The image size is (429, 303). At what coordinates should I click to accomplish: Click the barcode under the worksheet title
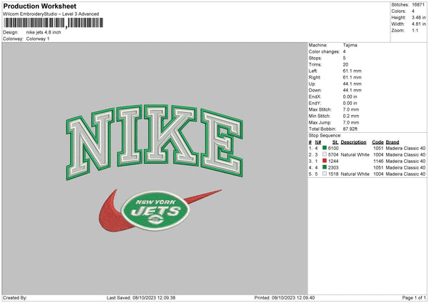(54, 23)
